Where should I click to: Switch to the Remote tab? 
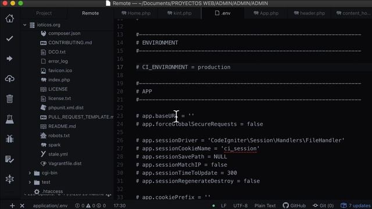pyautogui.click(x=91, y=13)
